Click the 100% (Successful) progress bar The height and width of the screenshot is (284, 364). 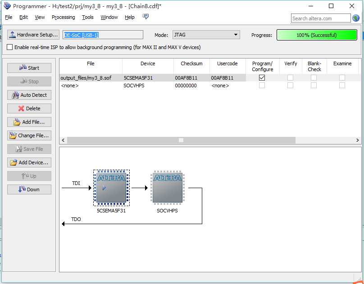[x=317, y=35]
